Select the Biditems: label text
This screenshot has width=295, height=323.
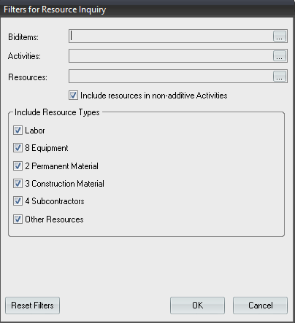pos(23,37)
